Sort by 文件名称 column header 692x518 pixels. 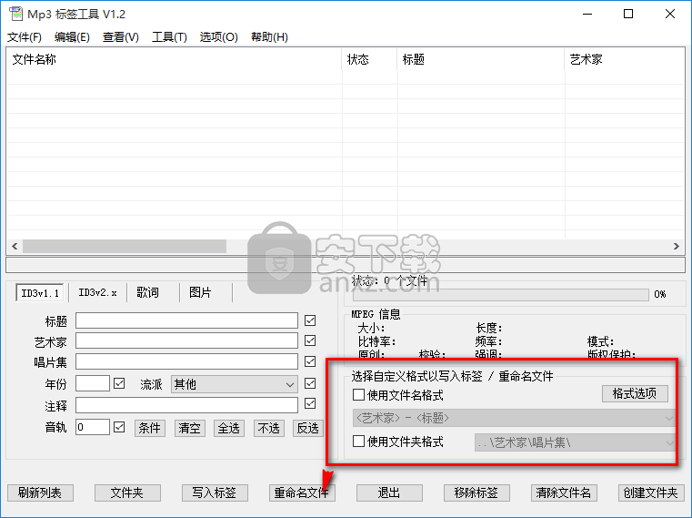coord(174,59)
